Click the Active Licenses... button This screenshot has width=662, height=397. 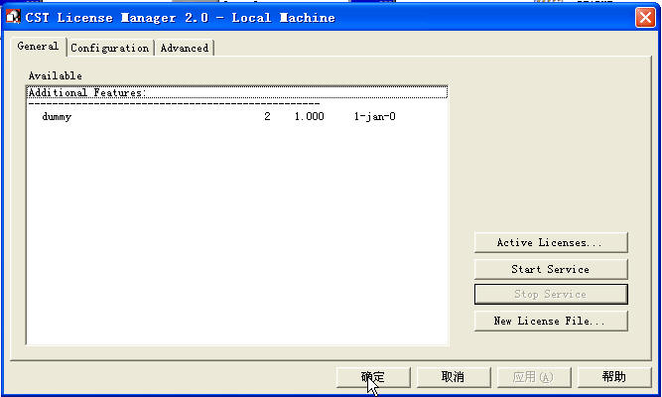(551, 242)
